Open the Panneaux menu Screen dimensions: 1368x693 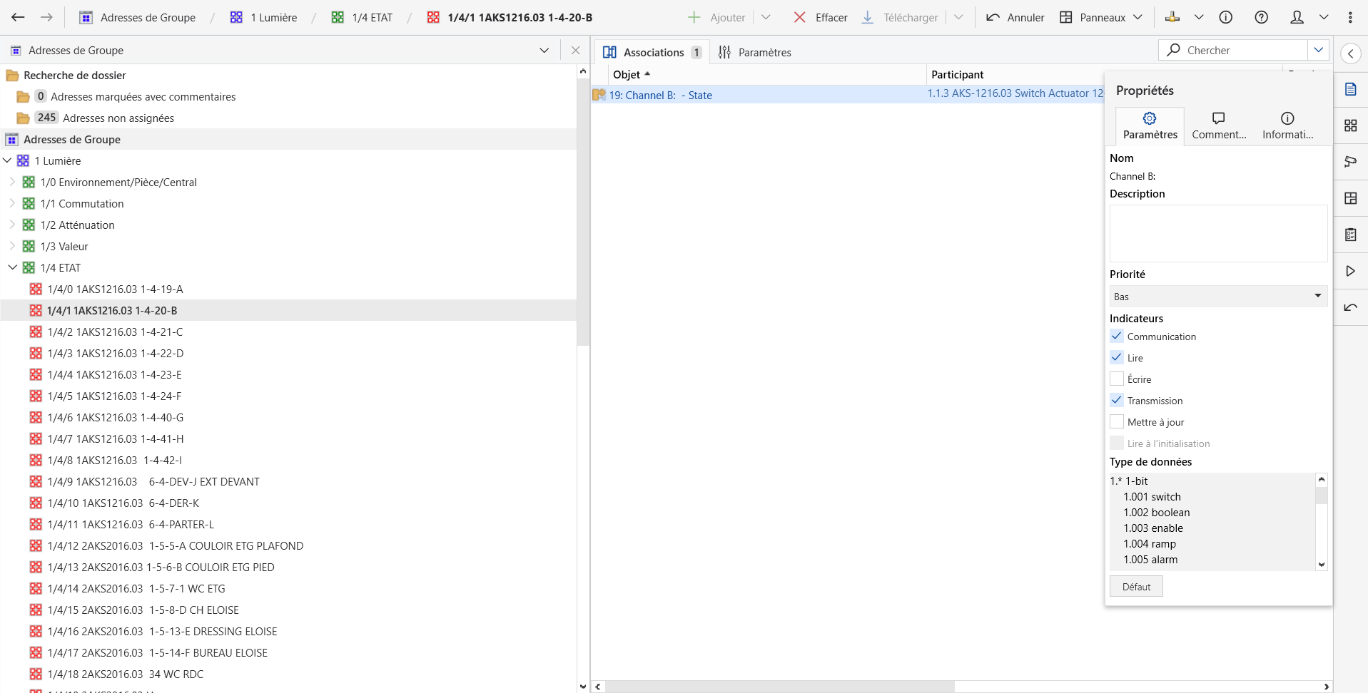point(1101,17)
